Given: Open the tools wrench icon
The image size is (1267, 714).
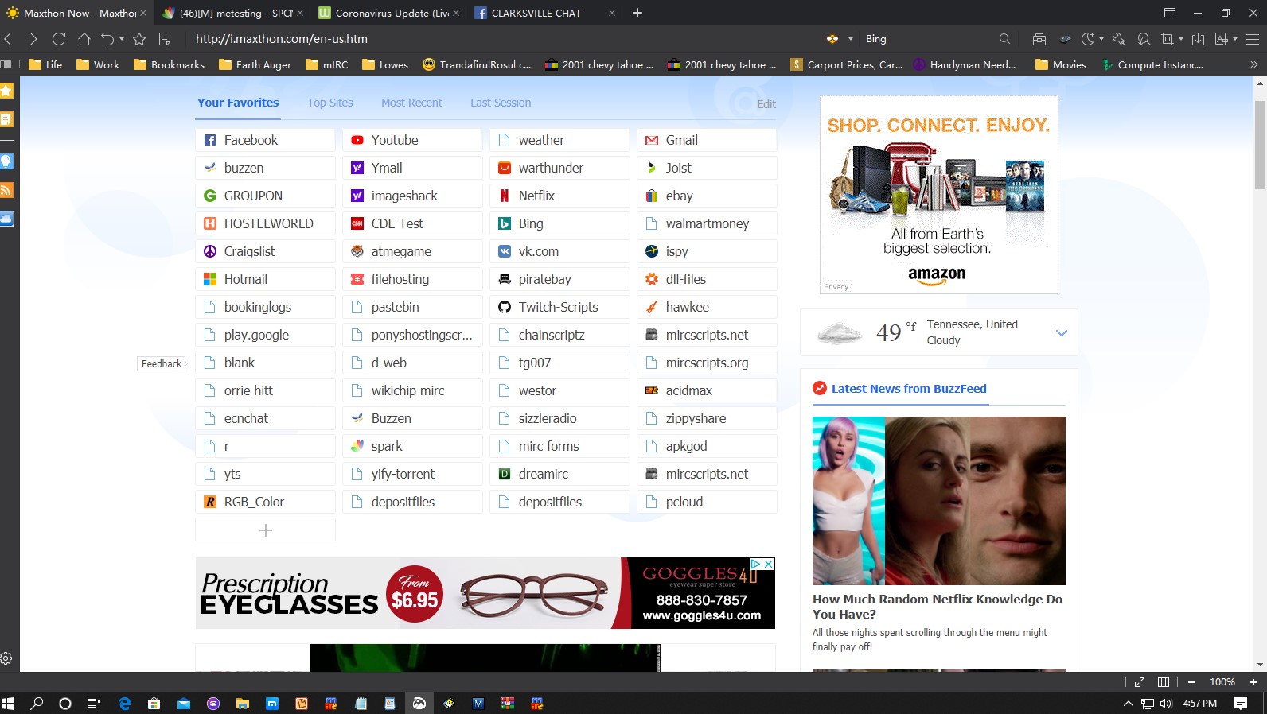Looking at the screenshot, I should [1118, 39].
